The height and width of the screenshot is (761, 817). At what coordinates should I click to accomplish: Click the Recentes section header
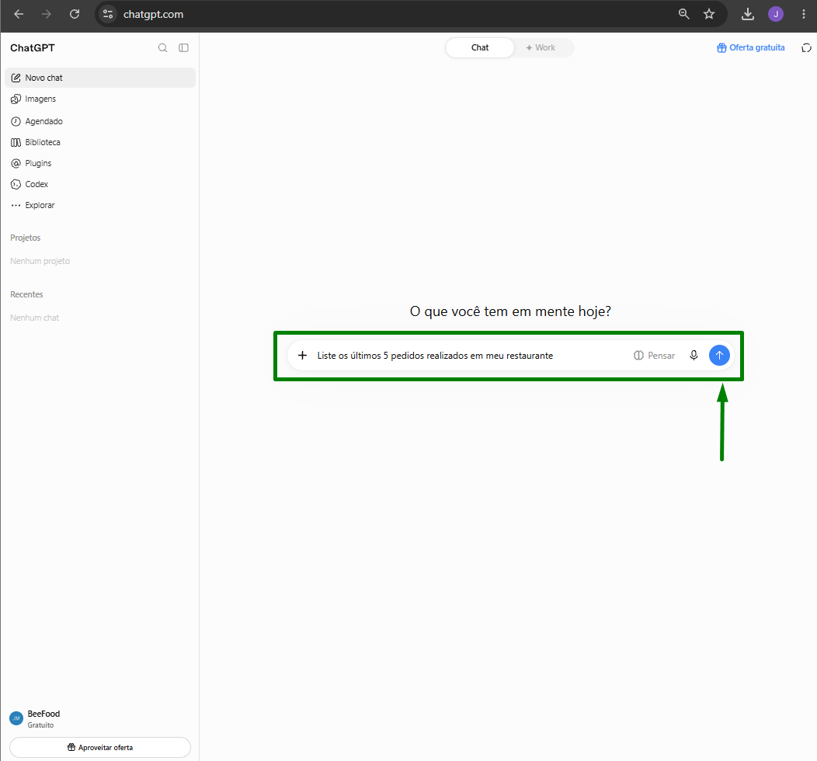coord(26,294)
